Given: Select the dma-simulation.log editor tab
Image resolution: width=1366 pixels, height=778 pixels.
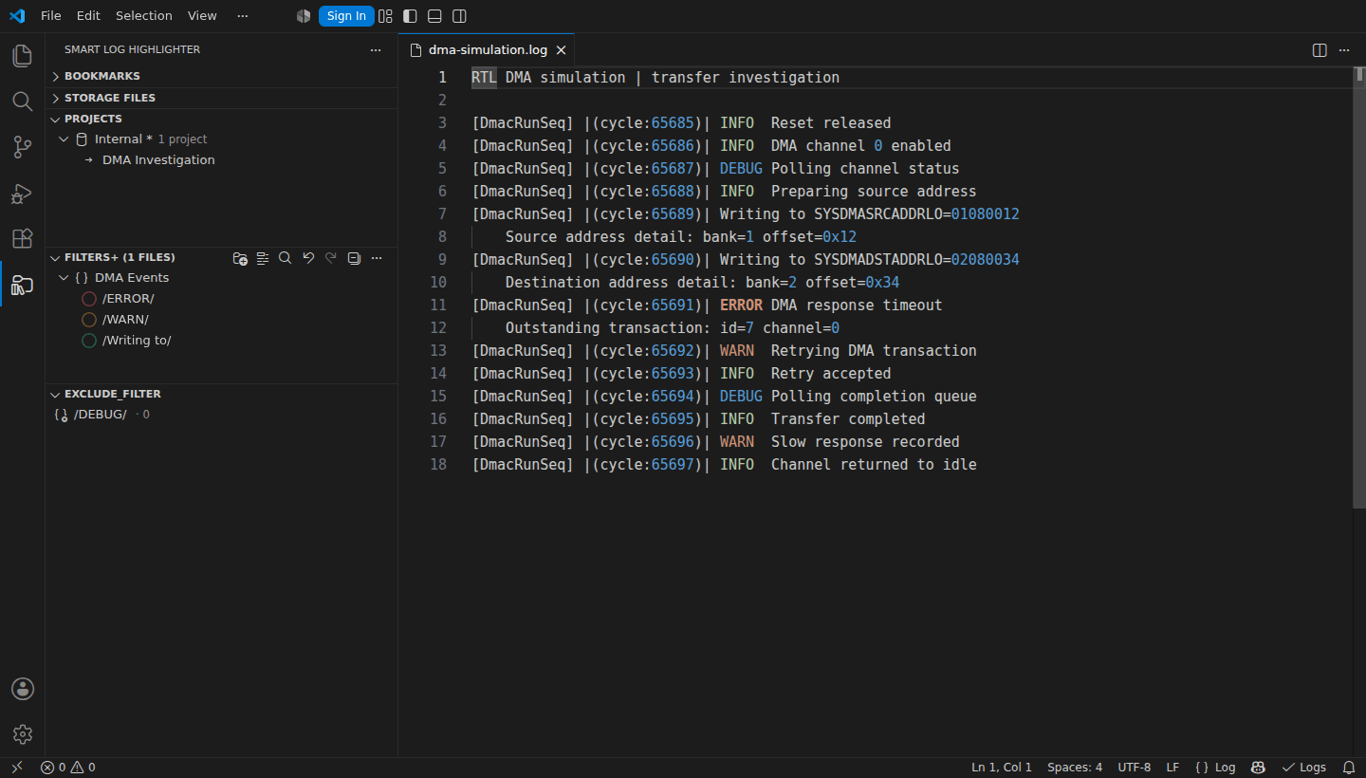Looking at the screenshot, I should click(x=488, y=50).
